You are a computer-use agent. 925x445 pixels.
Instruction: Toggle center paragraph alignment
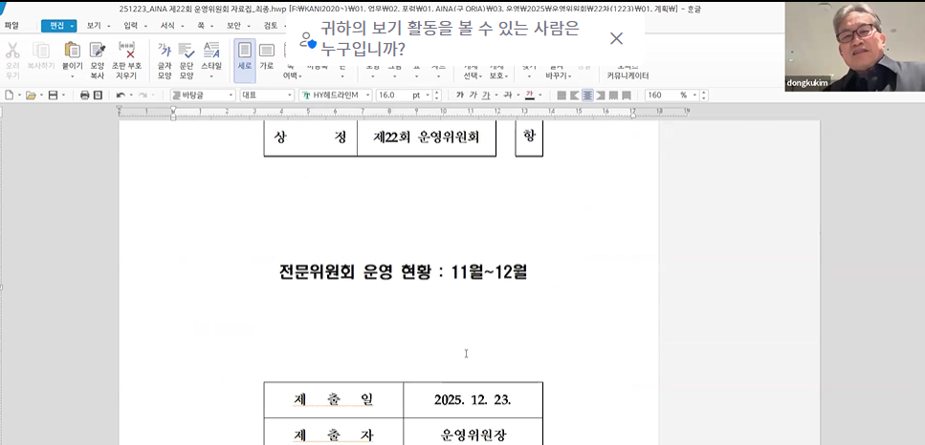[x=587, y=95]
